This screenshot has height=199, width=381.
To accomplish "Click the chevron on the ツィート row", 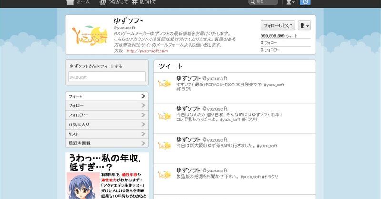I will click(x=143, y=96).
